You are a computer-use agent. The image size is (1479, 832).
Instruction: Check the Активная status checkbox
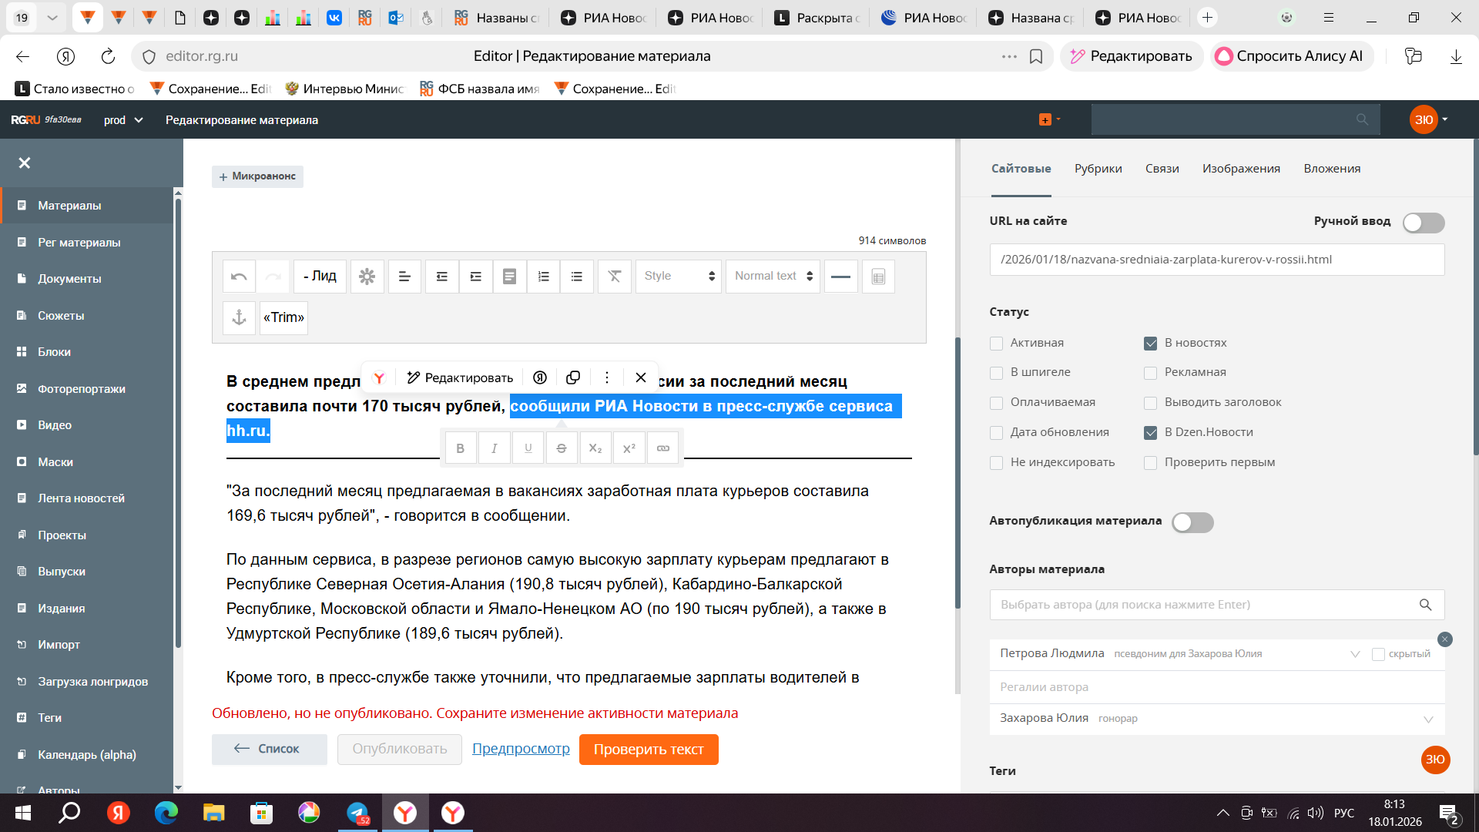[996, 344]
